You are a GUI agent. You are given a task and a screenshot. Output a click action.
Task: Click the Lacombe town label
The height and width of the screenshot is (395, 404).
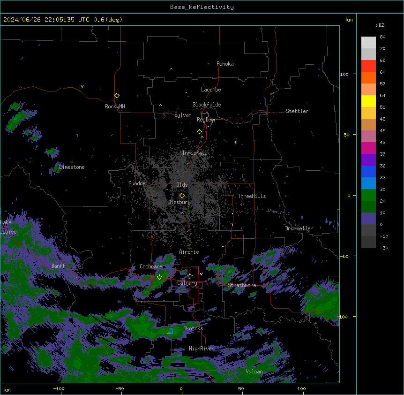211,90
